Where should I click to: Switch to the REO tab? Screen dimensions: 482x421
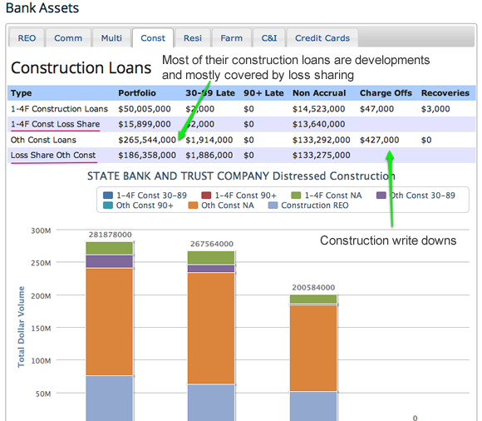click(27, 38)
